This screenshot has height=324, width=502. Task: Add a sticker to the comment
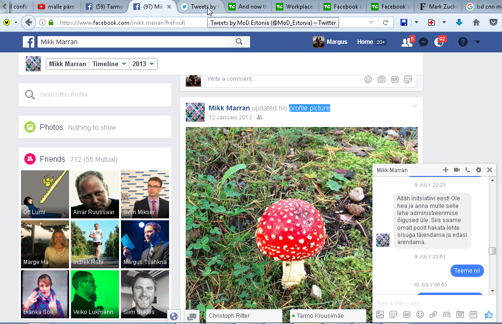408,79
